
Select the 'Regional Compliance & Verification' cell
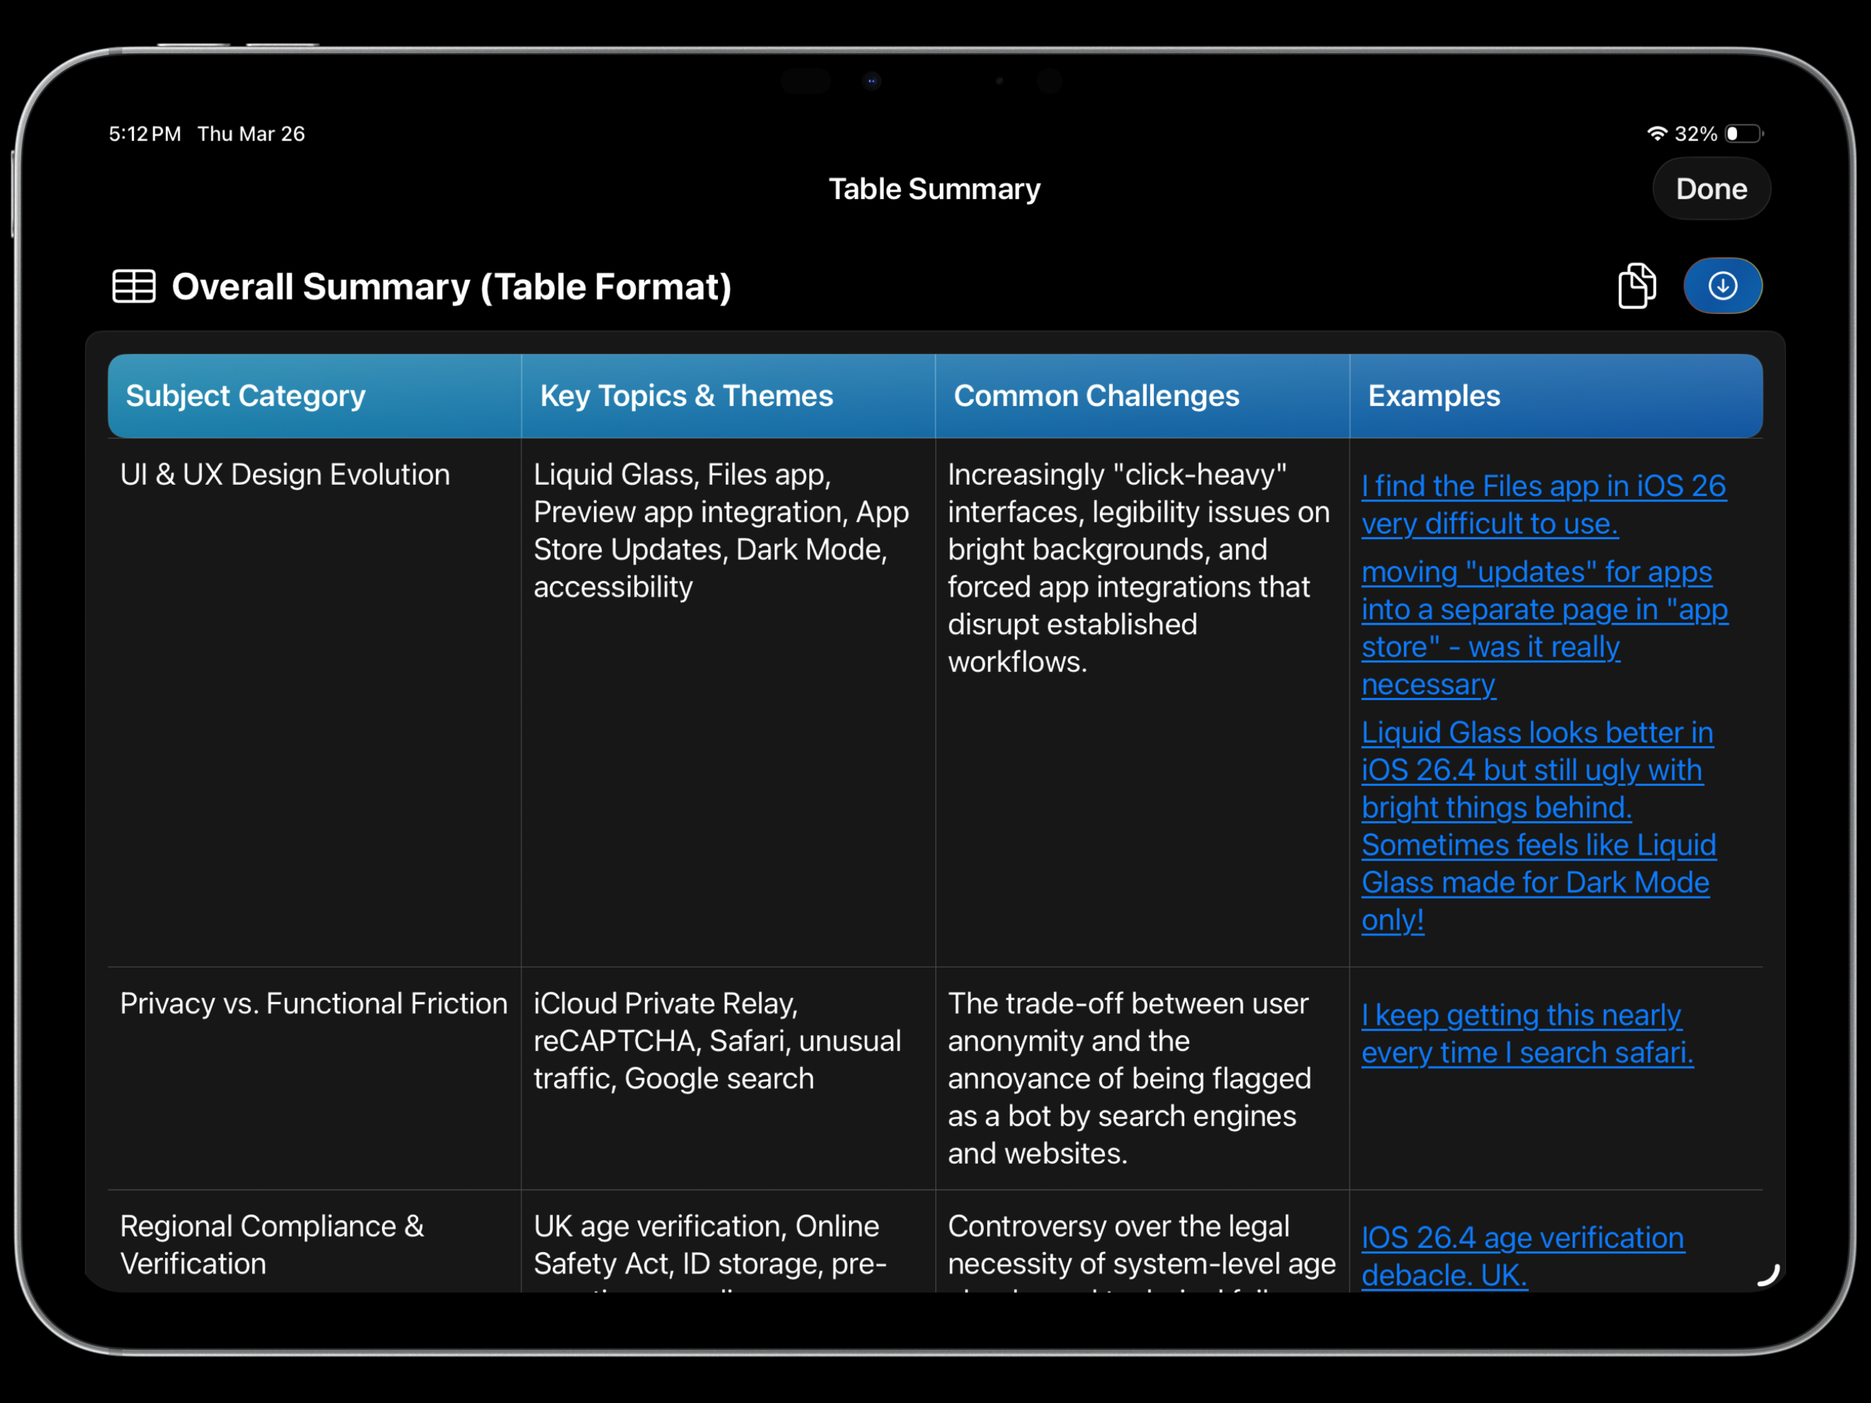click(x=315, y=1241)
